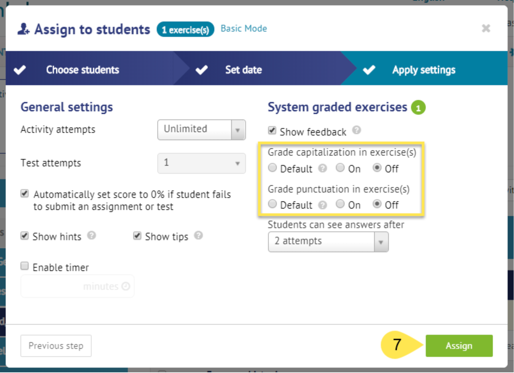Uncheck automatically set score to 0% option
The height and width of the screenshot is (373, 514).
point(24,194)
